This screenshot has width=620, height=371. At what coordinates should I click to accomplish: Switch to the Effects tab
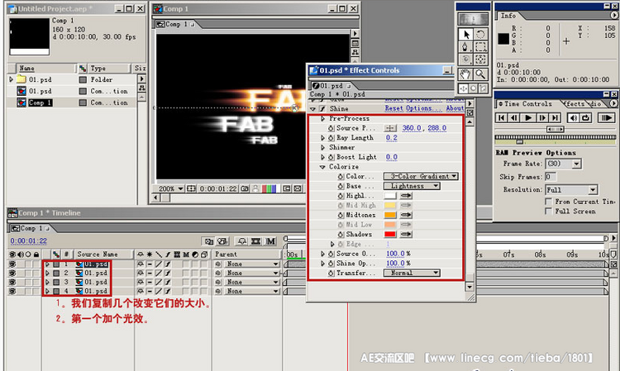click(575, 104)
